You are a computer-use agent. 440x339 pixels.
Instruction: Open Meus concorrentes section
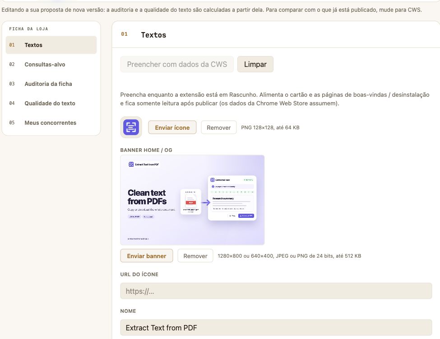(x=51, y=122)
